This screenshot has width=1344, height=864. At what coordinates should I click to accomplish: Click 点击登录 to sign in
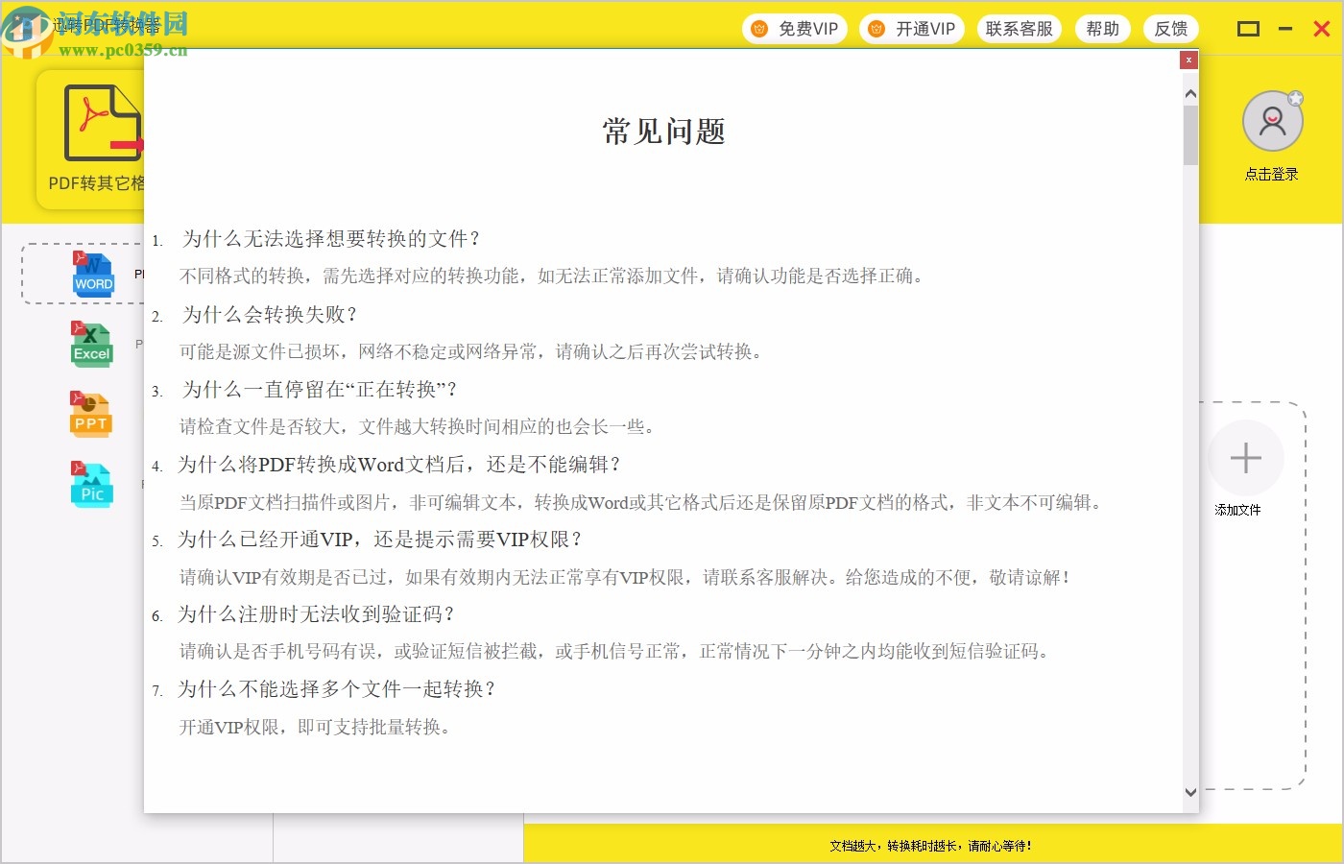1272,174
